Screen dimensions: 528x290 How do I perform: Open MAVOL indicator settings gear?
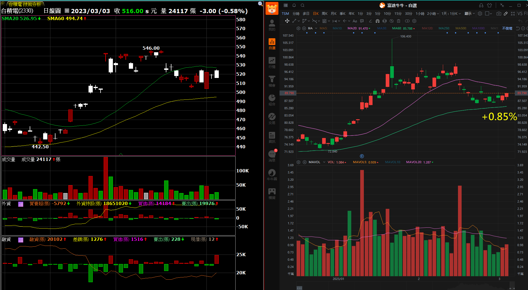[x=299, y=162]
